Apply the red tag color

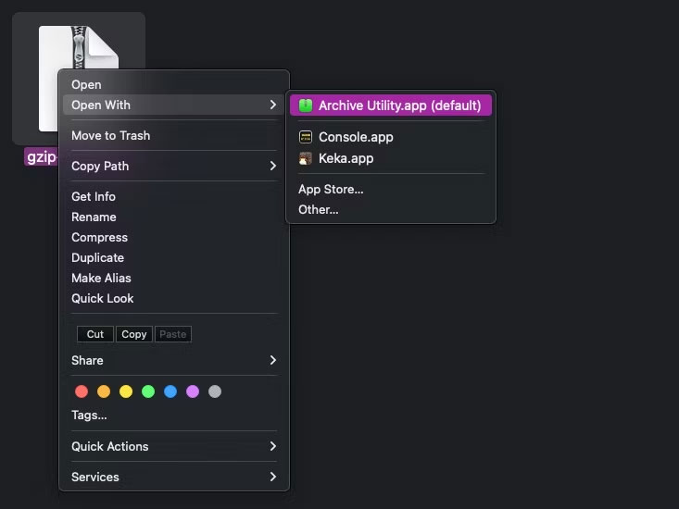click(x=82, y=391)
